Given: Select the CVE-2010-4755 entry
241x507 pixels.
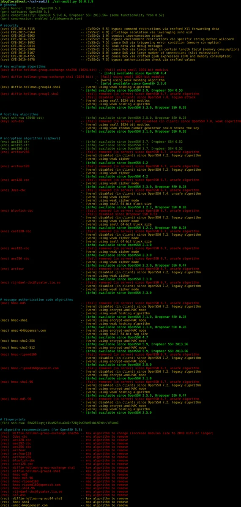Looking at the screenshot, I should tap(116, 56).
